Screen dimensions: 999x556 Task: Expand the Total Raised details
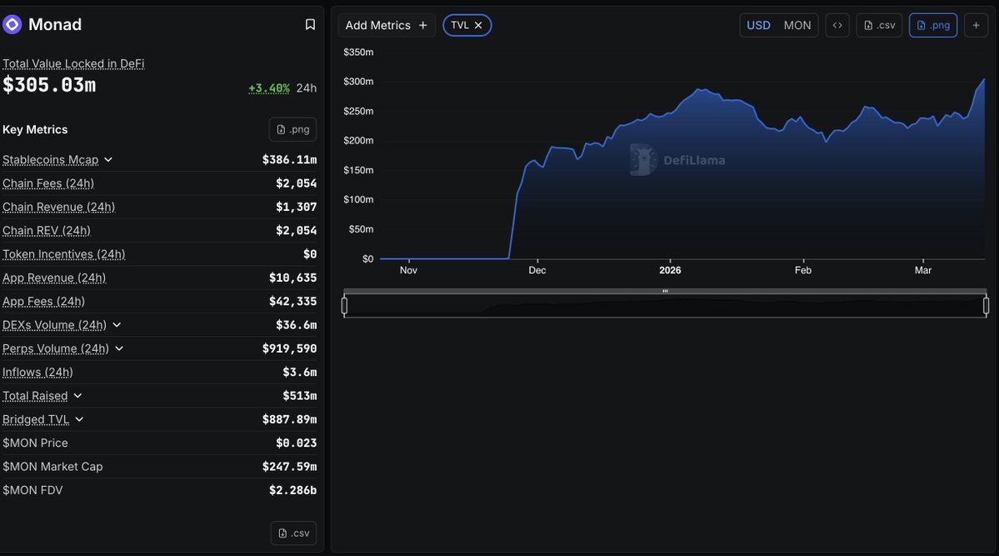pos(77,395)
